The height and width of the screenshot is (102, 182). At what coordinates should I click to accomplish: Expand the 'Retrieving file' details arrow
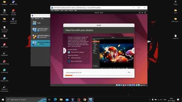[x=66, y=73]
